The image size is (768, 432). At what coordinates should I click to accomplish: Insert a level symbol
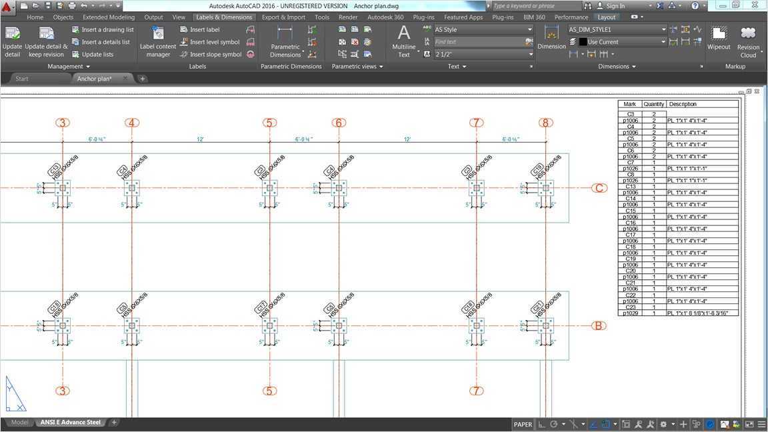point(209,42)
